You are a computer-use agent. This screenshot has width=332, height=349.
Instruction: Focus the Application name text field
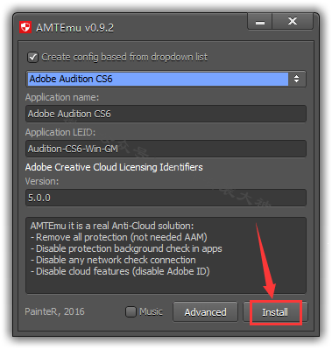click(166, 114)
